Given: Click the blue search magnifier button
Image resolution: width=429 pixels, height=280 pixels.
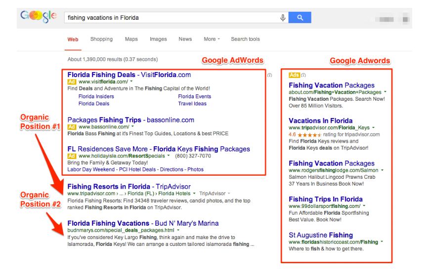Looking at the screenshot, I should [300, 17].
